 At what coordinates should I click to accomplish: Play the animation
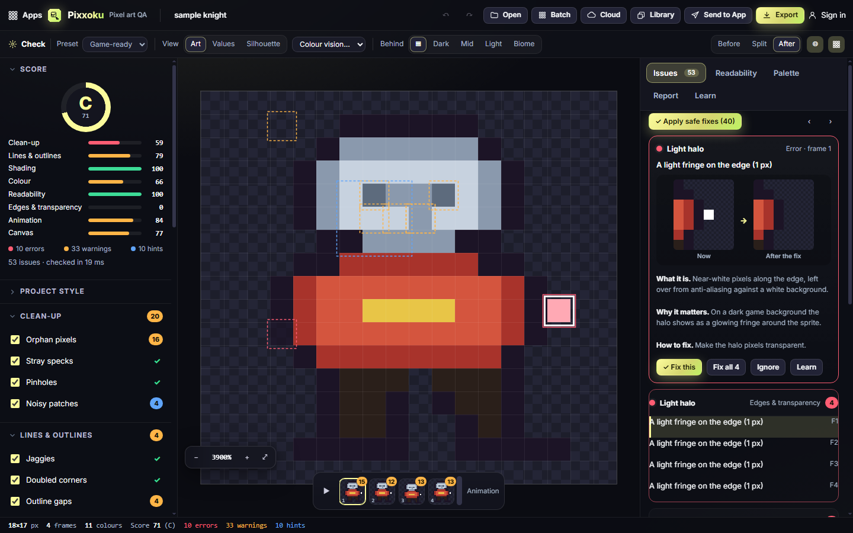[x=326, y=491]
